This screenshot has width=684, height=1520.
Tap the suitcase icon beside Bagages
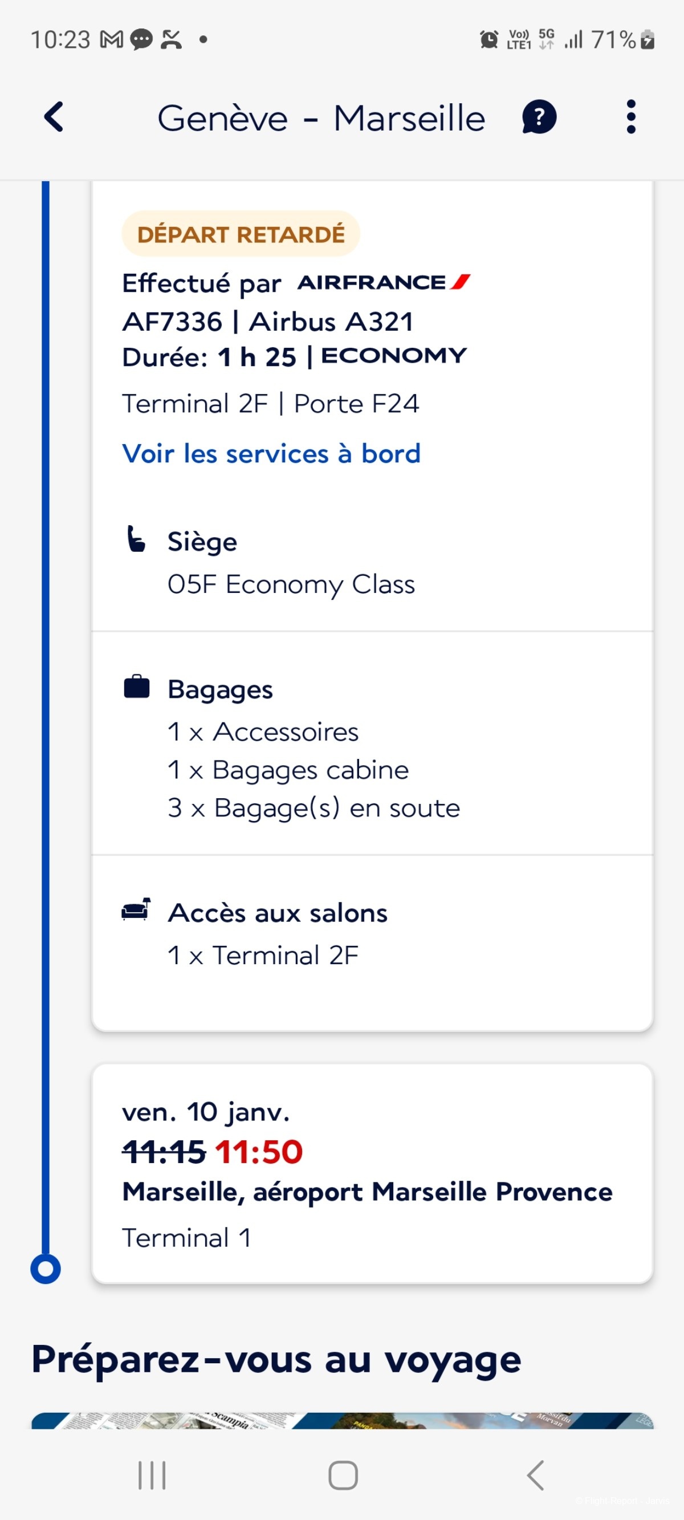pyautogui.click(x=136, y=686)
